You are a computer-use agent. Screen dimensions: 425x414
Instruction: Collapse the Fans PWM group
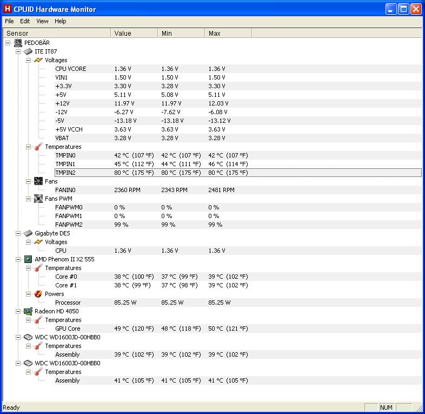click(29, 199)
